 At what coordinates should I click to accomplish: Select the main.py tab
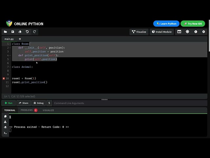9,39
